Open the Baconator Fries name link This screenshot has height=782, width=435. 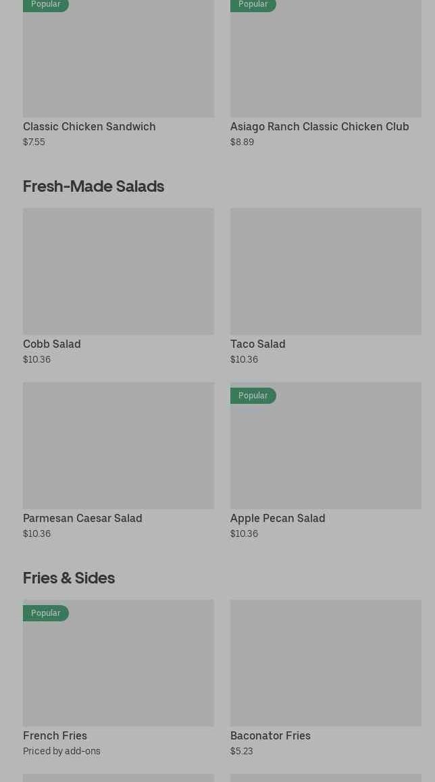pos(270,735)
